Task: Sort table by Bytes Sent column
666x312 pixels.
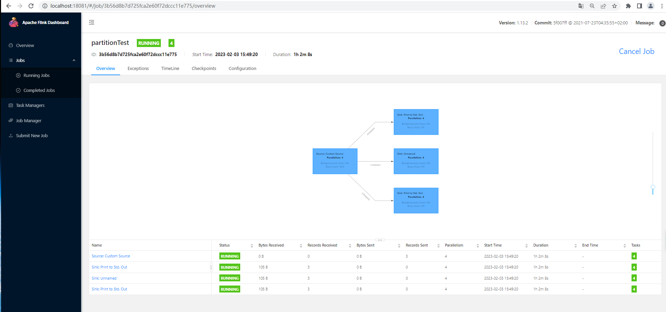Action: (399, 245)
